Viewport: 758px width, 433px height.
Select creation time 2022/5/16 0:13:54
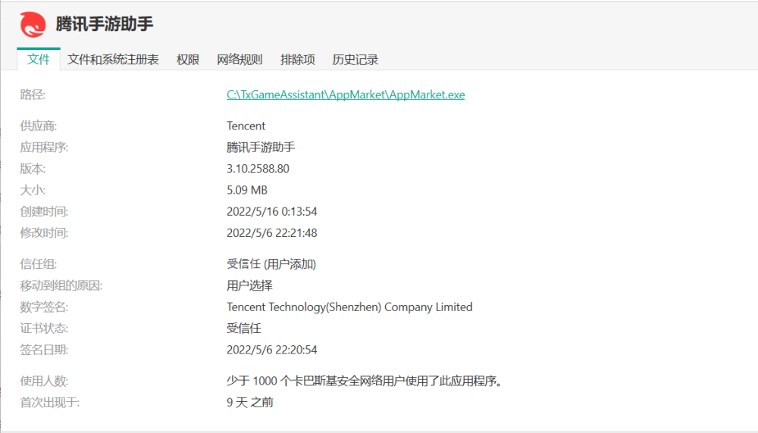tap(272, 211)
